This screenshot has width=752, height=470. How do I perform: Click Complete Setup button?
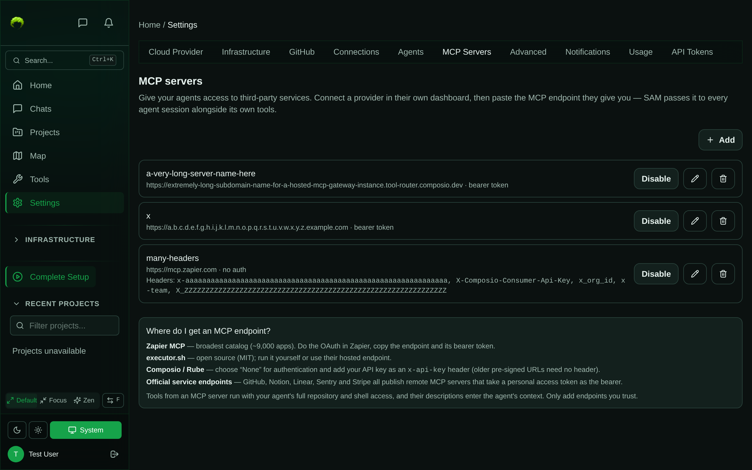(51, 277)
